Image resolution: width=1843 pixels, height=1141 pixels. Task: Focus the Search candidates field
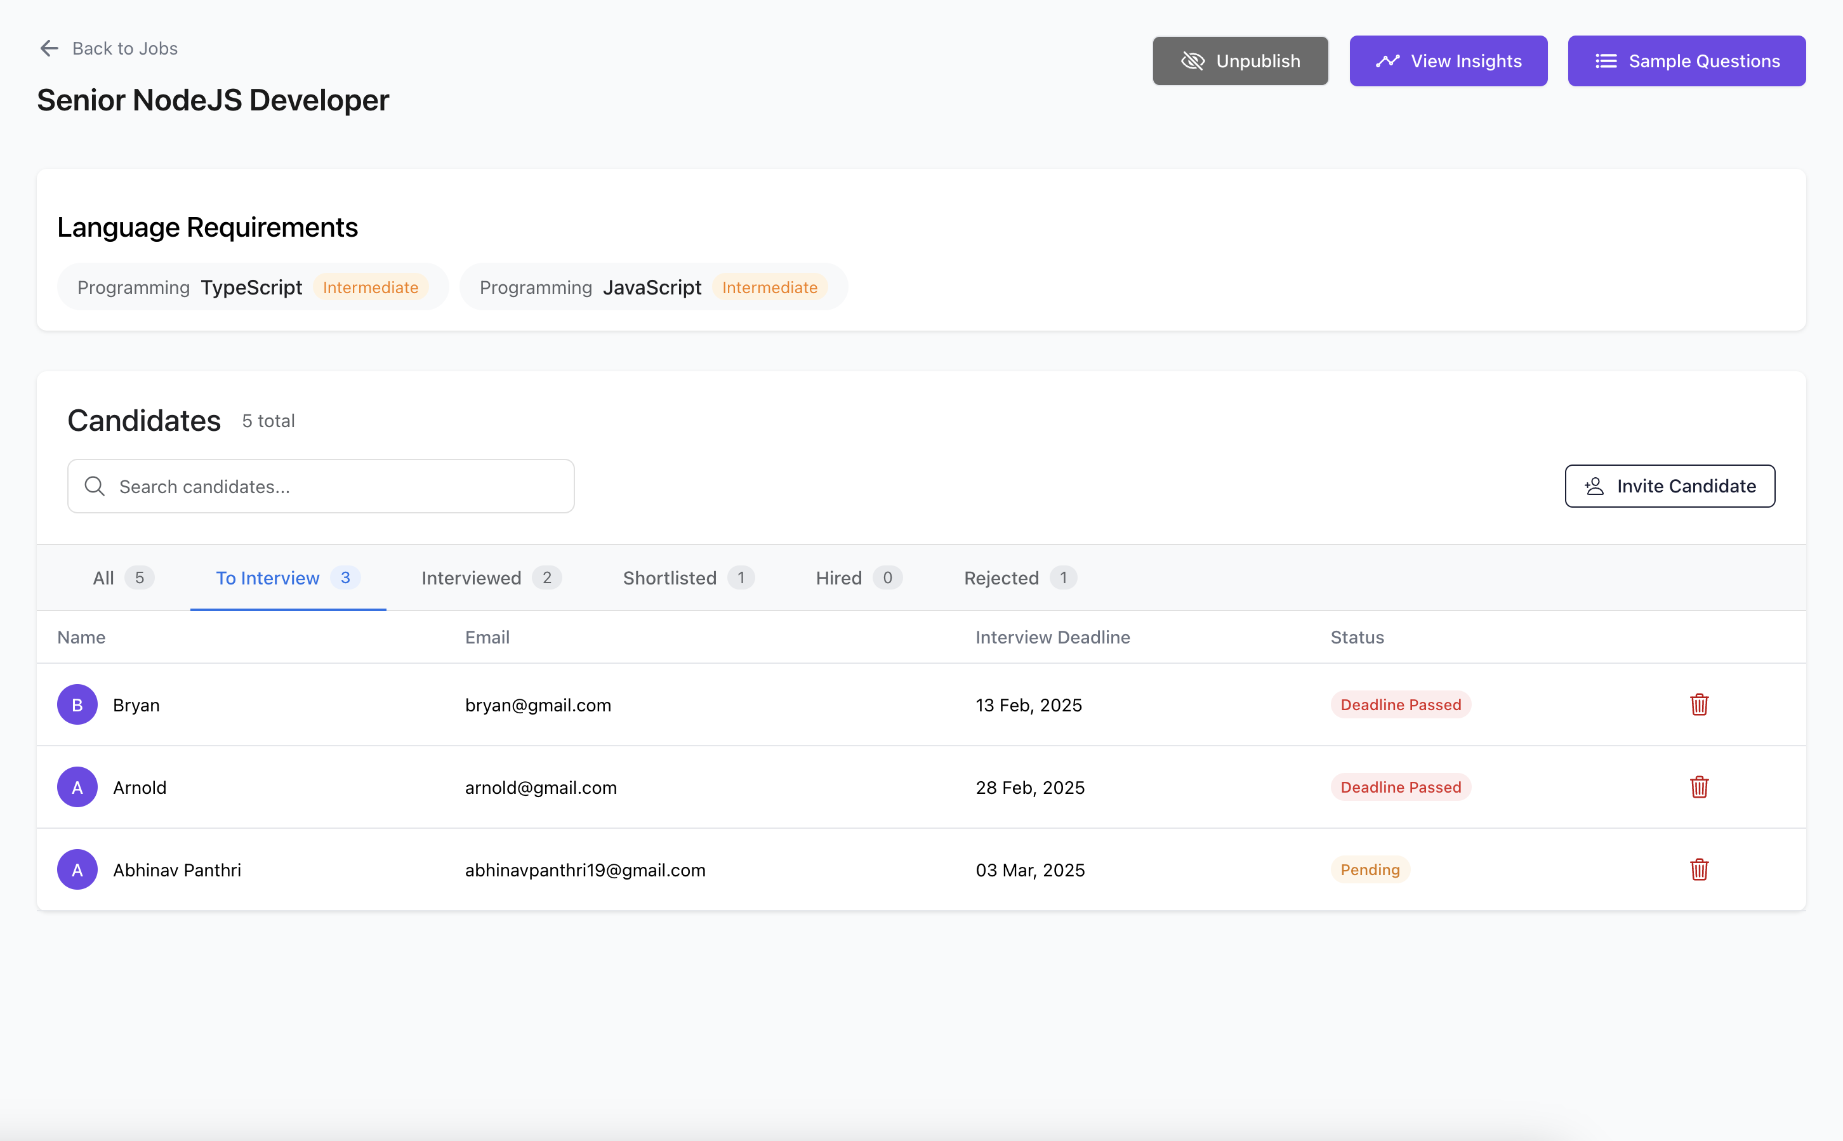320,486
